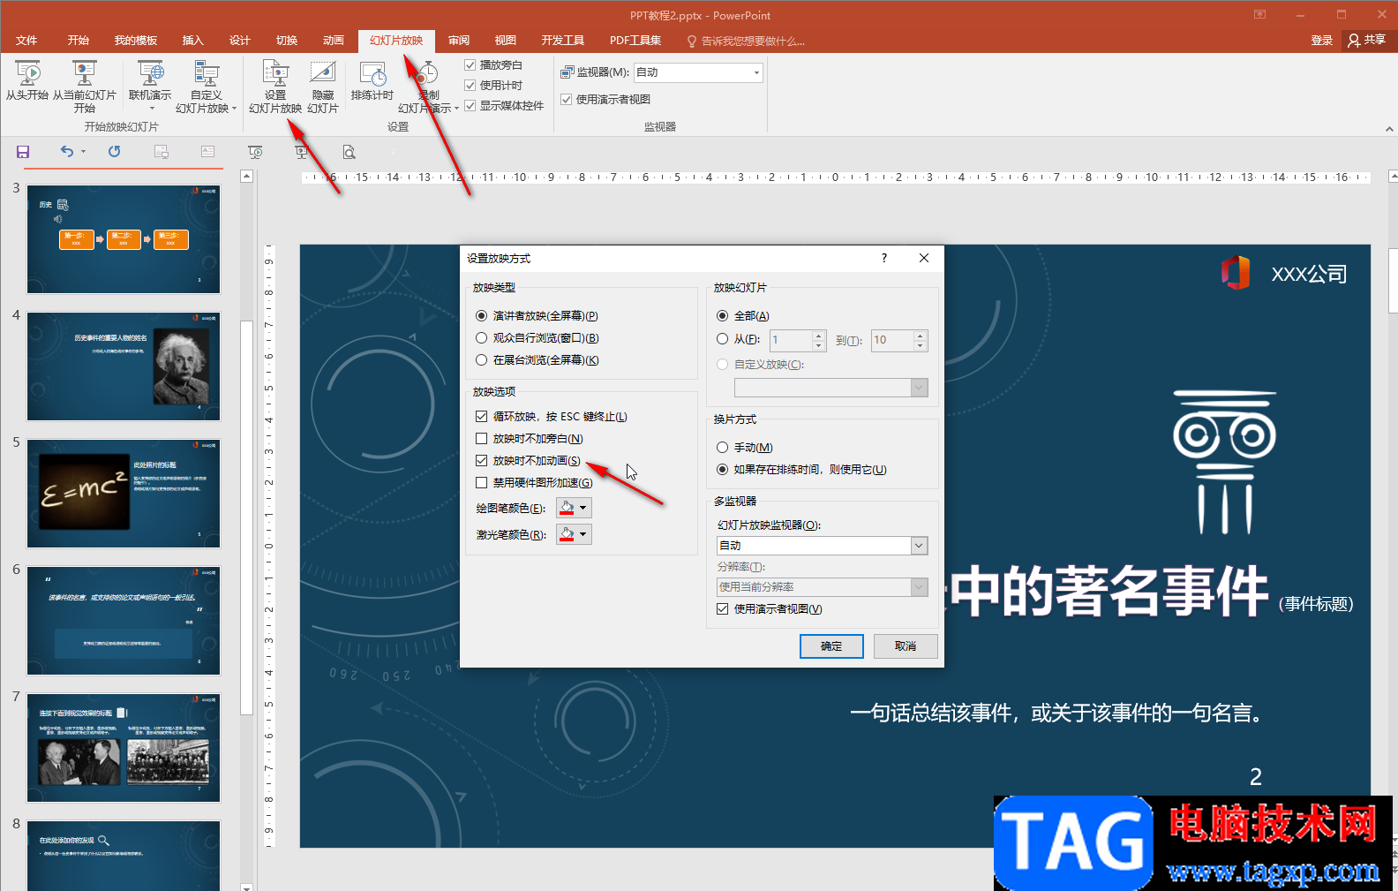
Task: Open custom slide show (自定义幻灯片放映) button
Action: coord(206,87)
